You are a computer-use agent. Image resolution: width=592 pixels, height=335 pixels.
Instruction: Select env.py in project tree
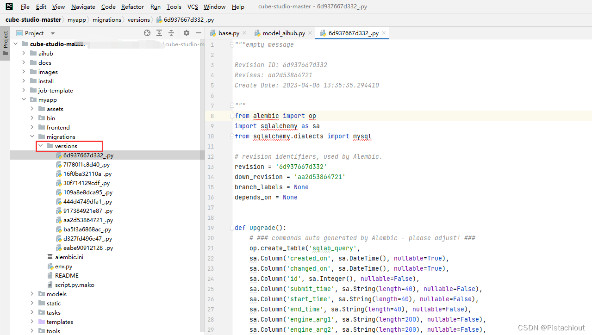point(63,266)
